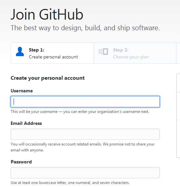Screen dimensions: 180x187
Task: Click the Password field label
Action: point(21,162)
